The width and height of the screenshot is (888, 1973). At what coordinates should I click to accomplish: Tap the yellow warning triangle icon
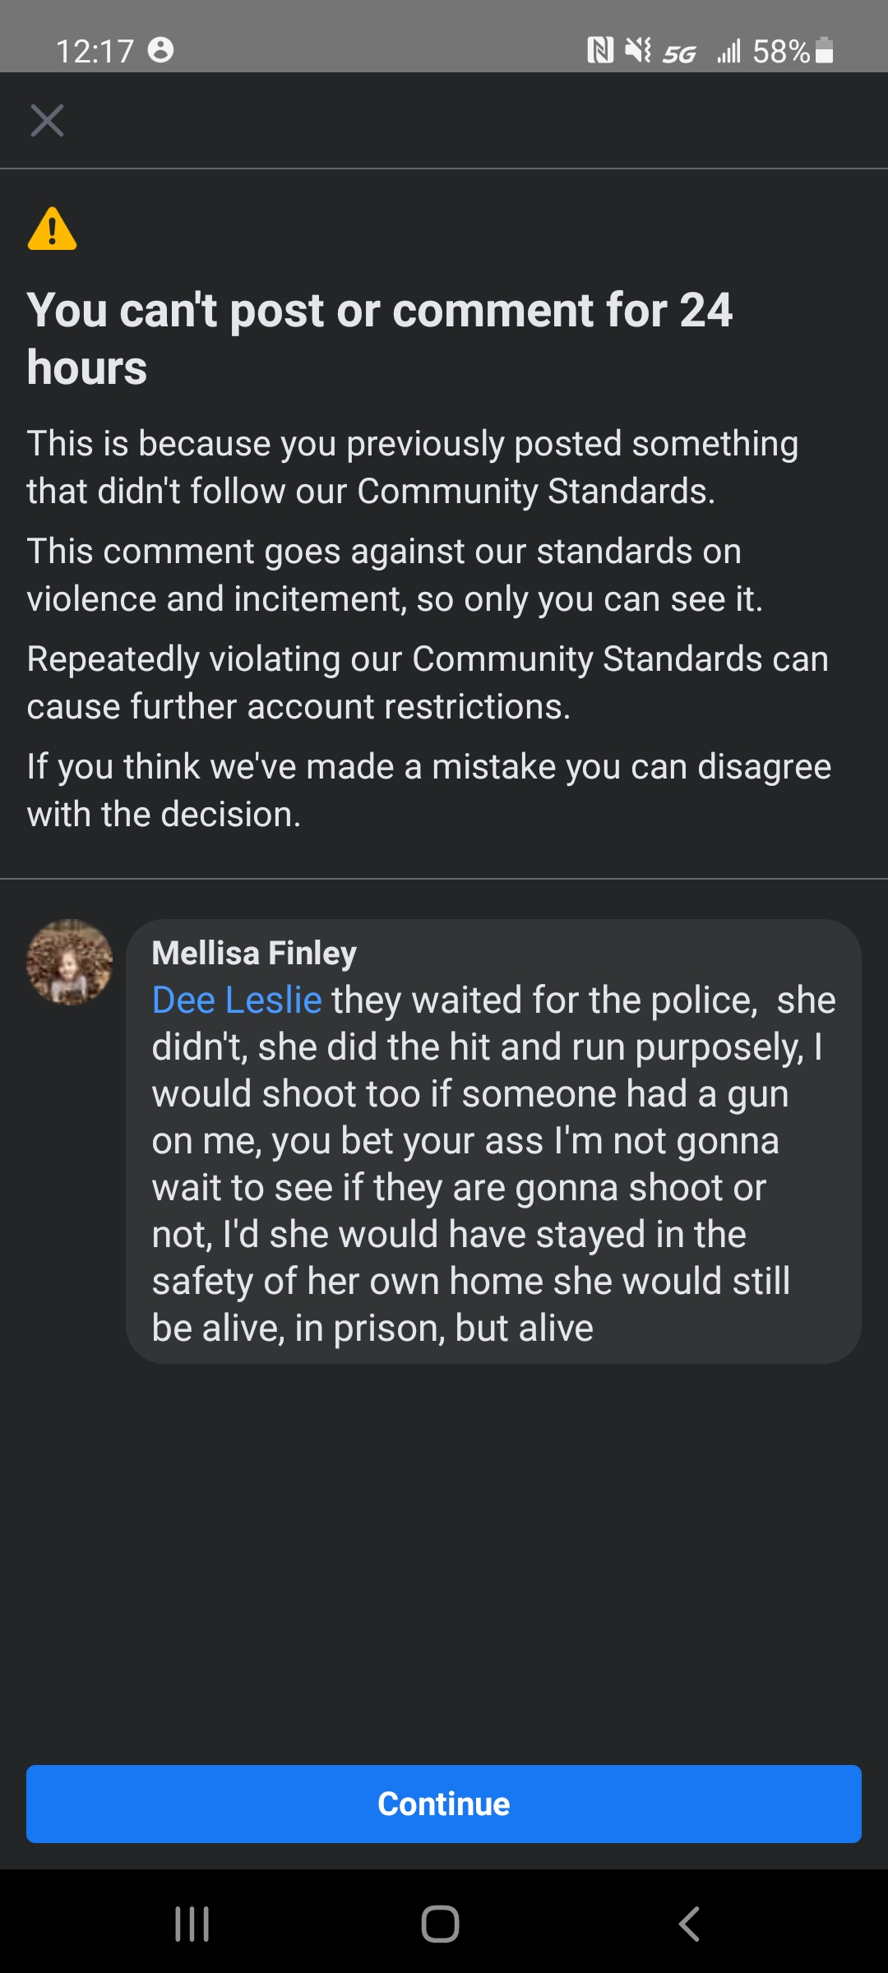click(x=52, y=229)
